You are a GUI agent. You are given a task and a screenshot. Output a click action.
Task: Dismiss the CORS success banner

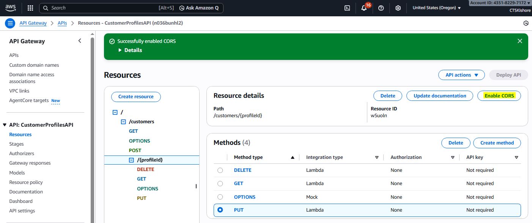[519, 41]
